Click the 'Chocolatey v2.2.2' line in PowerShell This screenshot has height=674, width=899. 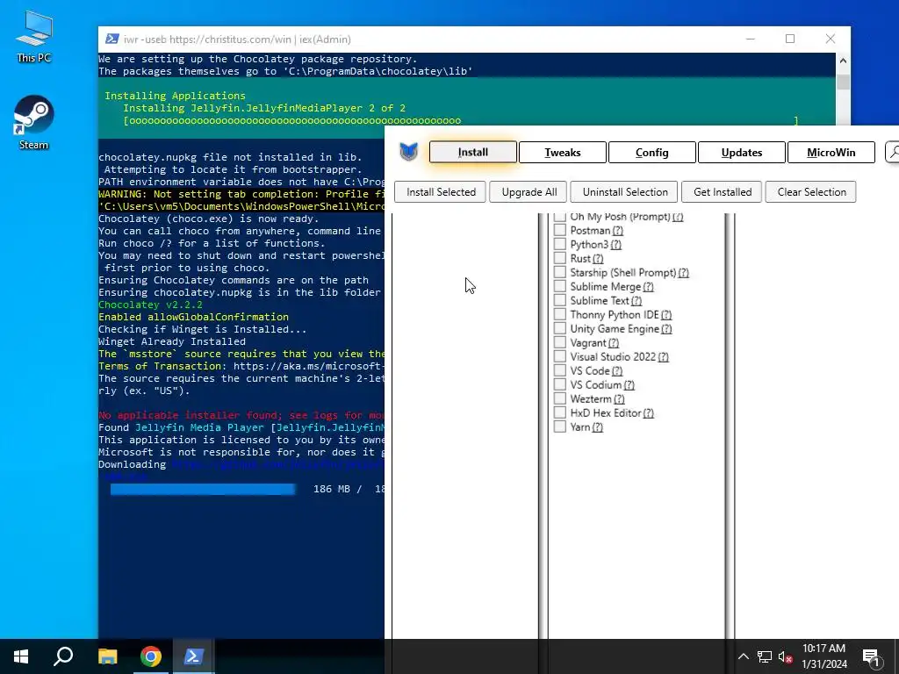pos(150,305)
